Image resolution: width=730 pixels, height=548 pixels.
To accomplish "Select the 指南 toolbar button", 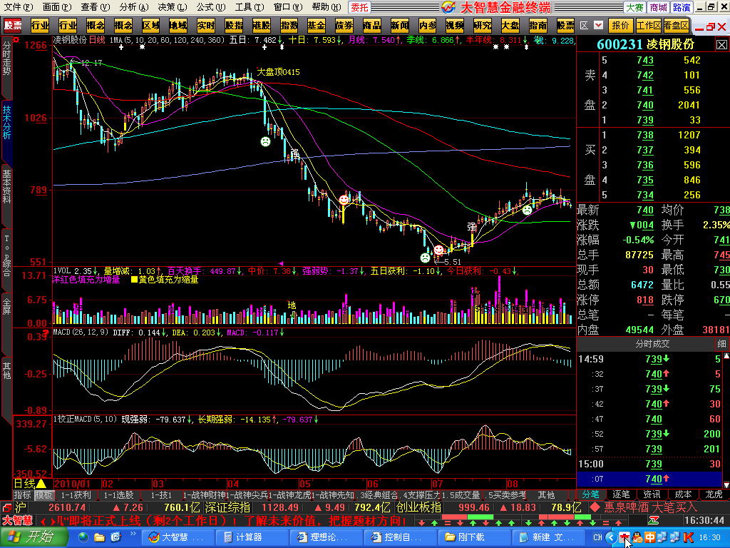I will 538,26.
